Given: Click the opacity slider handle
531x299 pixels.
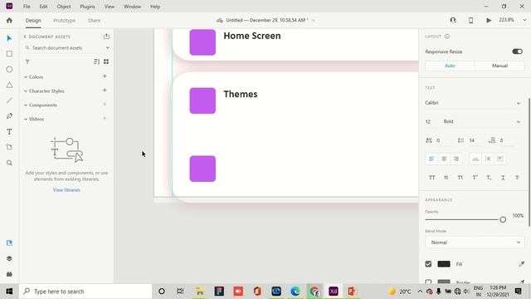Looking at the screenshot, I should 503,219.
